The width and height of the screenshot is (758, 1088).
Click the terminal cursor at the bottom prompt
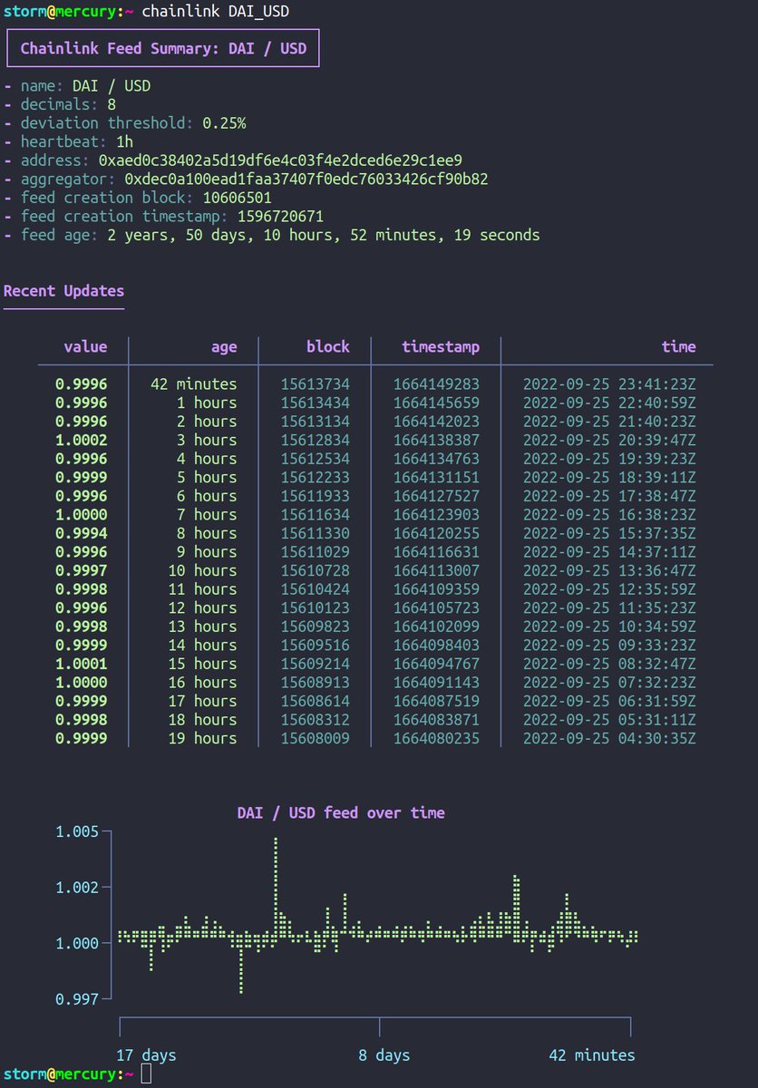click(x=146, y=1074)
